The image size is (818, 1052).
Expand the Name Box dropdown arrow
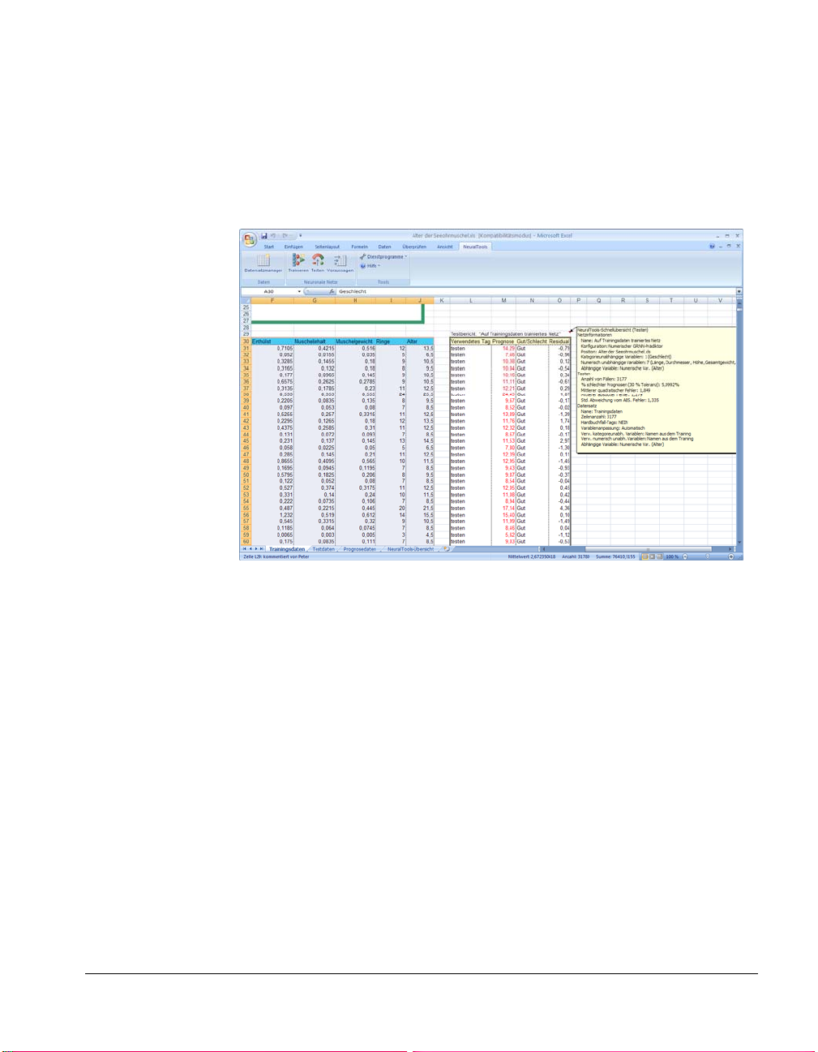coord(299,291)
